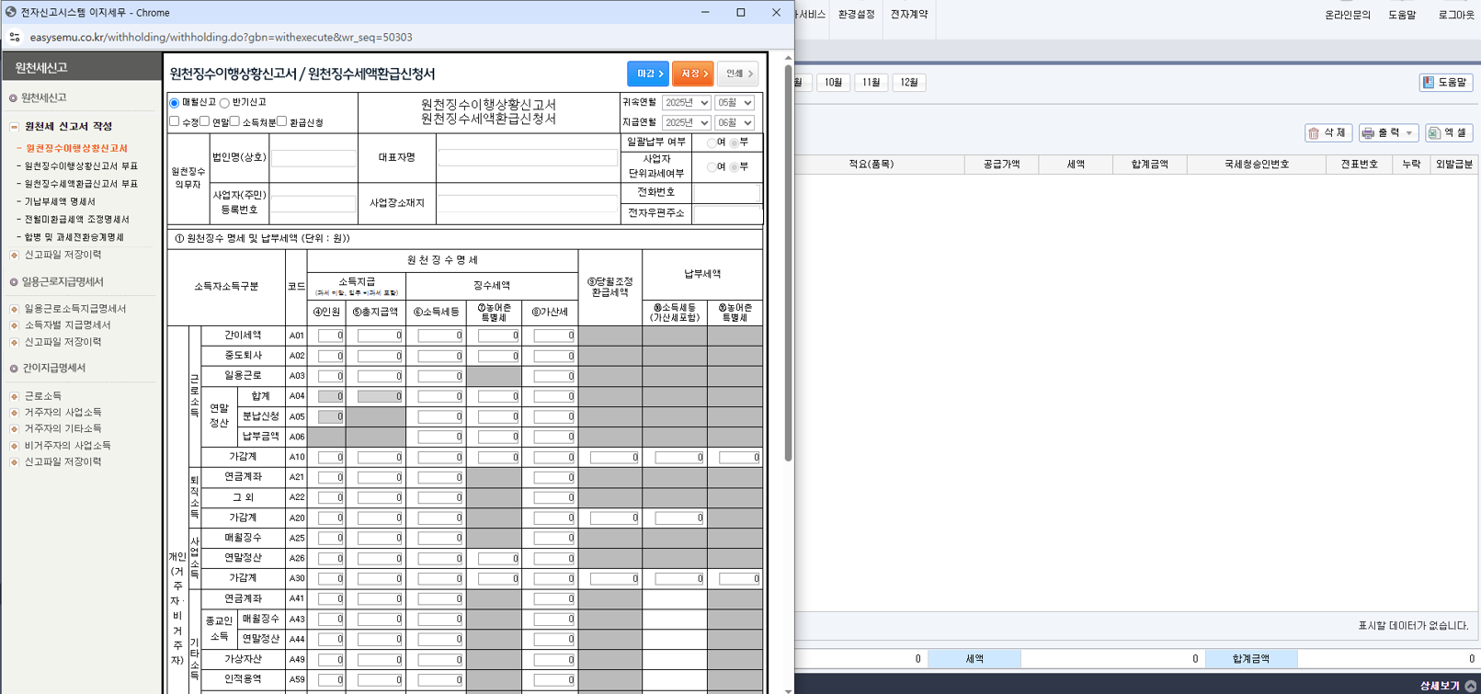The height and width of the screenshot is (694, 1481).
Task: Click 로그아웃 in top menu
Action: [1456, 16]
